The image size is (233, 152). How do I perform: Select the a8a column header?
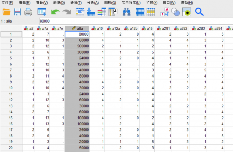(x=77, y=28)
